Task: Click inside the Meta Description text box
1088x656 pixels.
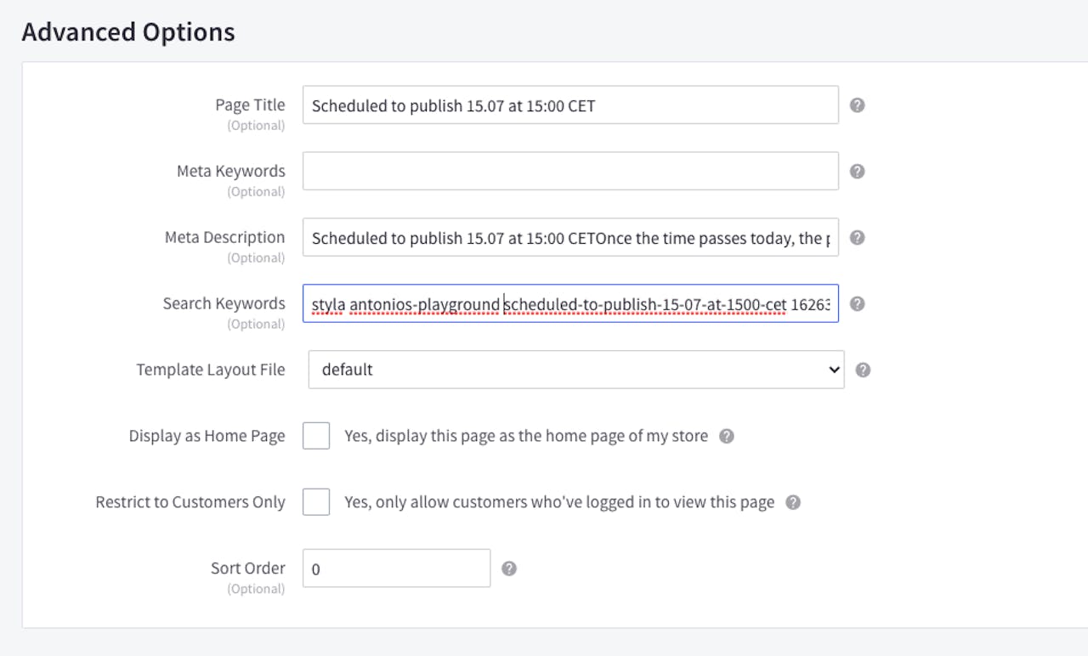Action: coord(569,238)
